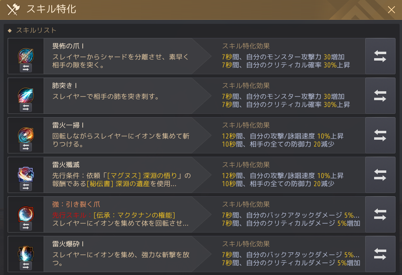Select the 強：引き裂く爪 skill icon
The image size is (402, 275).
pyautogui.click(x=25, y=212)
